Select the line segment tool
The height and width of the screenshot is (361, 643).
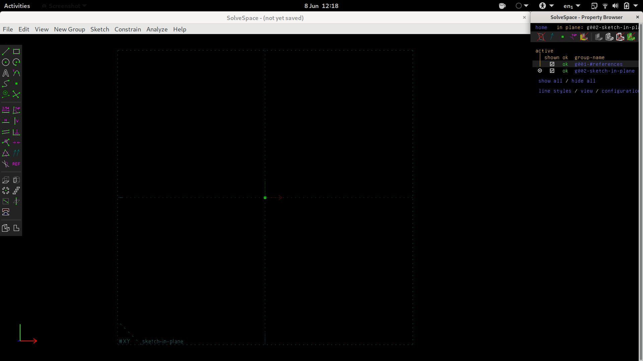pos(6,51)
